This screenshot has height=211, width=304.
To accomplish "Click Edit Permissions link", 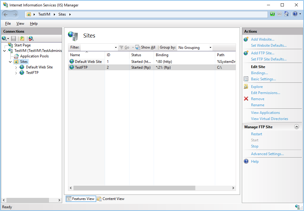I will (265, 93).
